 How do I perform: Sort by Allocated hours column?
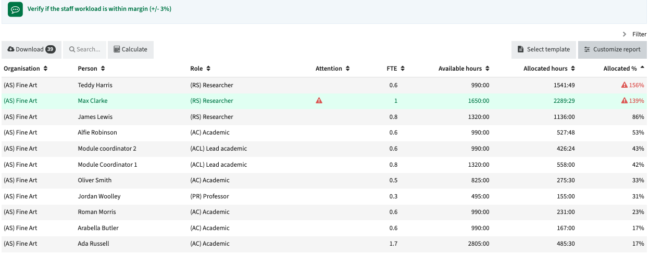549,69
